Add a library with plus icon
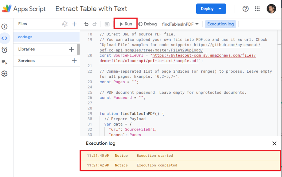Viewport: 282px width, 177px height. click(x=71, y=49)
